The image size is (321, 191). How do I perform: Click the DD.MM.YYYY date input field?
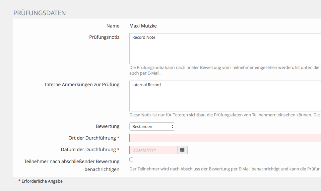tap(153, 150)
